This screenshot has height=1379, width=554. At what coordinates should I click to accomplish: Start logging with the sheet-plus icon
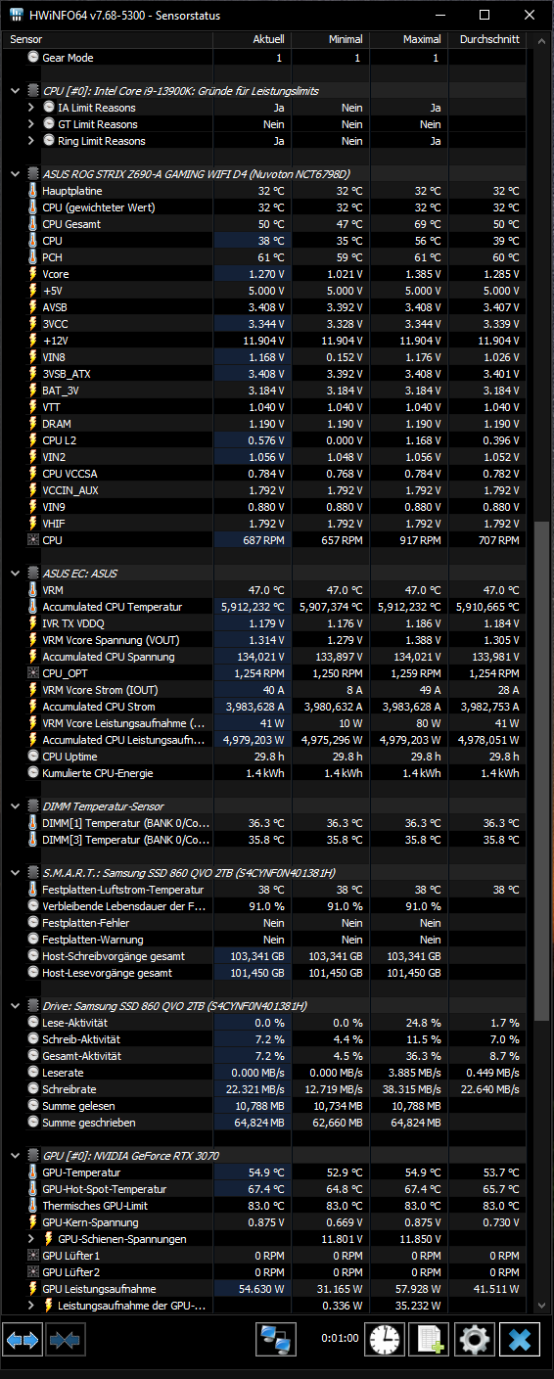click(430, 1338)
